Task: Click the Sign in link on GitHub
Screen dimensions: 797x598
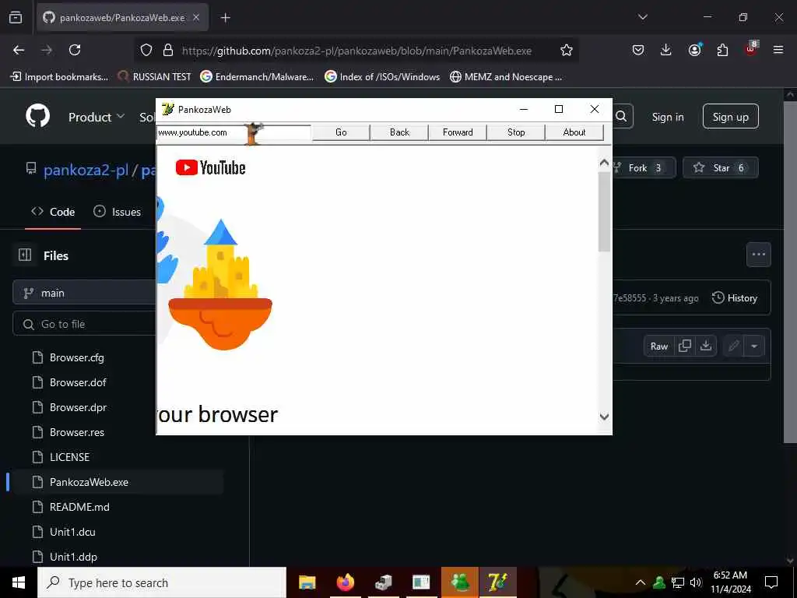Action: click(x=667, y=117)
